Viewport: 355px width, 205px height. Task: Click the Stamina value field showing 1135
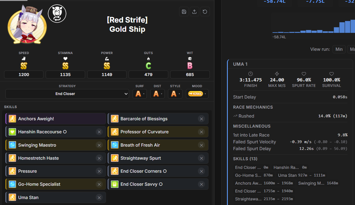click(65, 74)
